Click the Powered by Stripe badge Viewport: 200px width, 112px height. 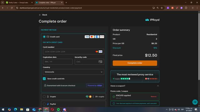tap(95, 86)
